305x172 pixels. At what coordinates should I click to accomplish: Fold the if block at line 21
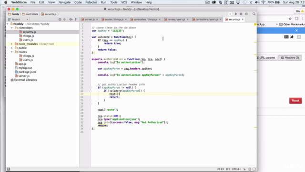pyautogui.click(x=91, y=87)
